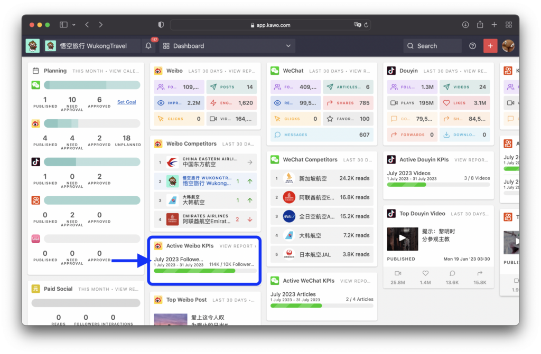Screen dimensions: 541x354
Task: Click the WeChat panel logo icon
Action: click(275, 71)
